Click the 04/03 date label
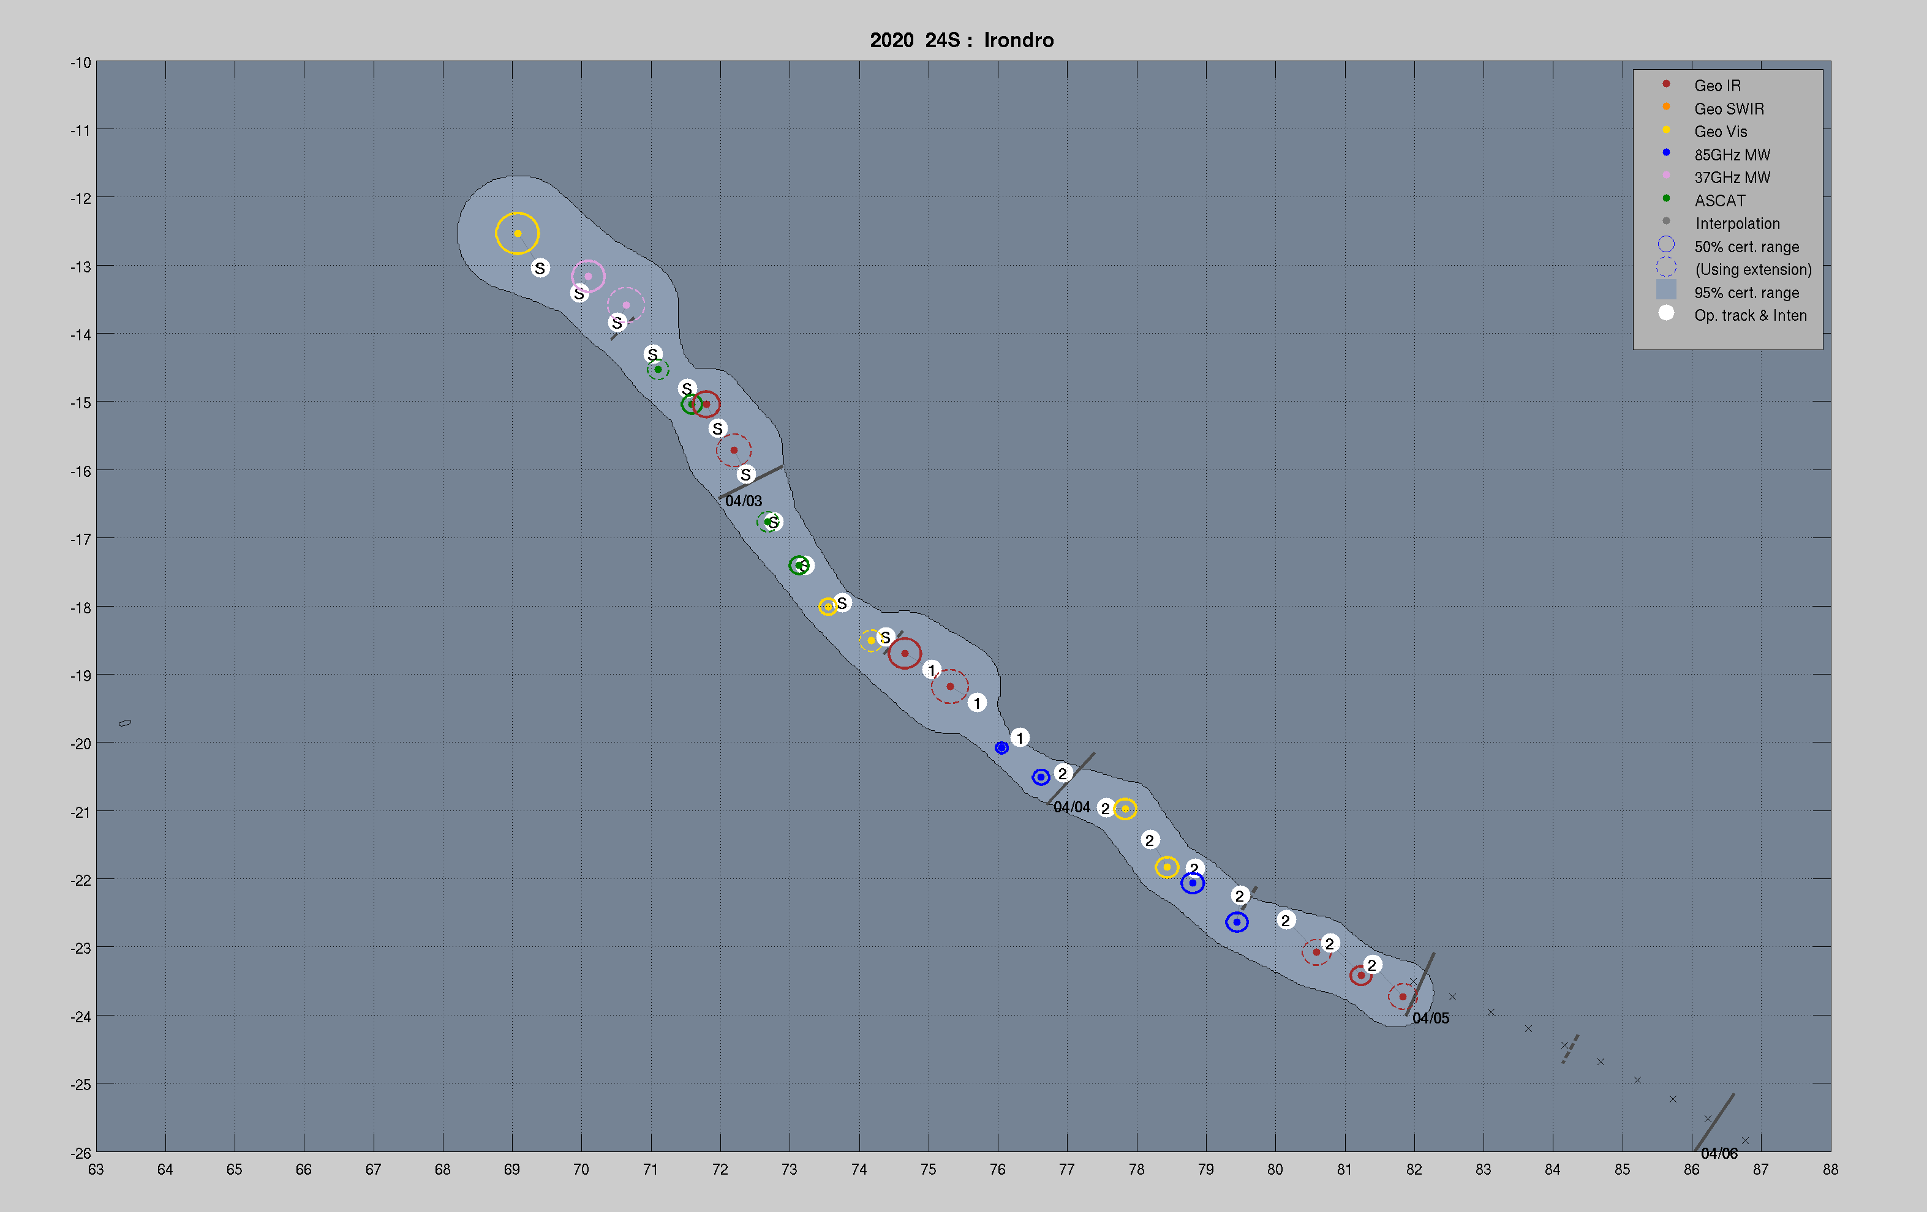This screenshot has height=1212, width=1927. 744,501
